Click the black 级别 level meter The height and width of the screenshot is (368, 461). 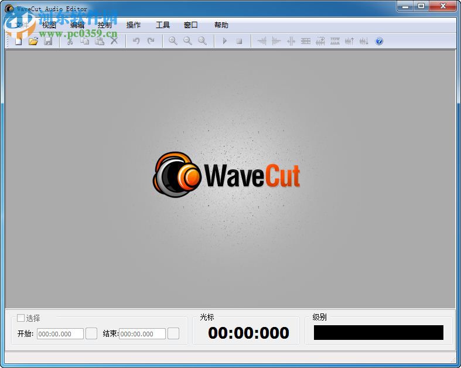click(378, 332)
